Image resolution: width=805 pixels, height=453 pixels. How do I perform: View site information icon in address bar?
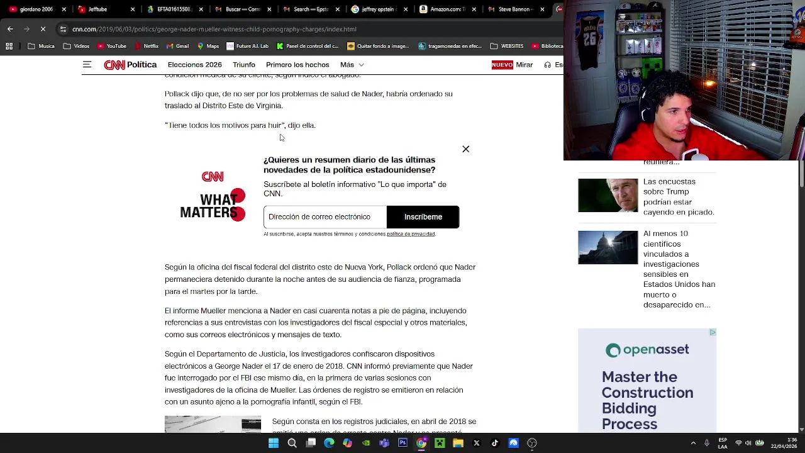click(64, 29)
